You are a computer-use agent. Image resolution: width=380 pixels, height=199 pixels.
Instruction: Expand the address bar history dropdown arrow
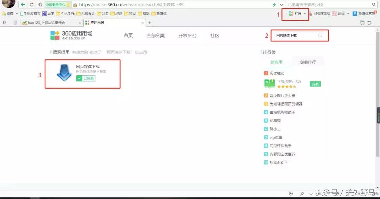[x=281, y=5]
